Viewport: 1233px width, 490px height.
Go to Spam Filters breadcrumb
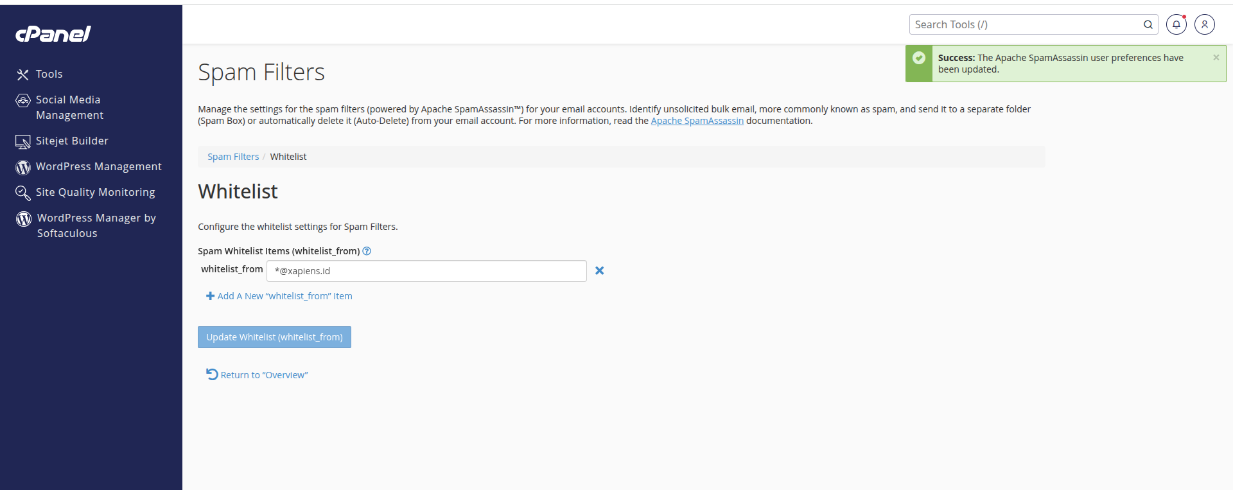[233, 157]
